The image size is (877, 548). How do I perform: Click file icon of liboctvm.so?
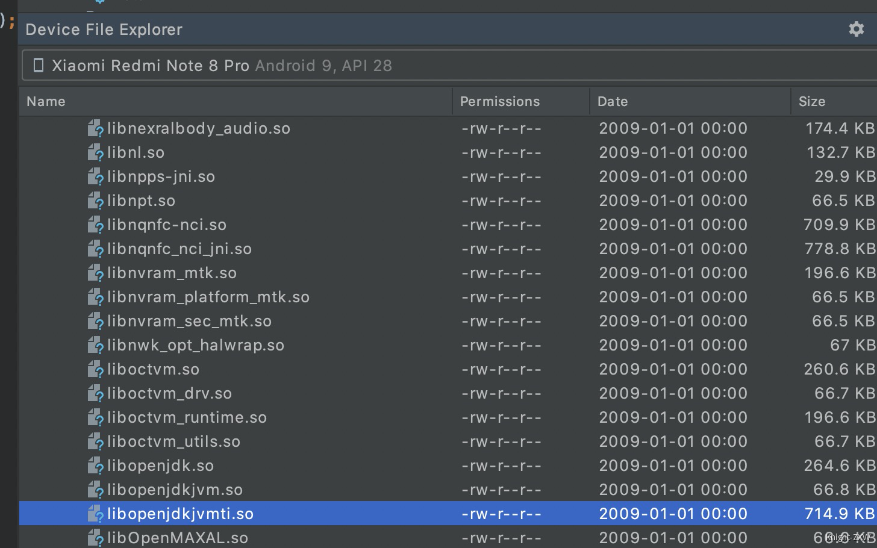coord(95,369)
